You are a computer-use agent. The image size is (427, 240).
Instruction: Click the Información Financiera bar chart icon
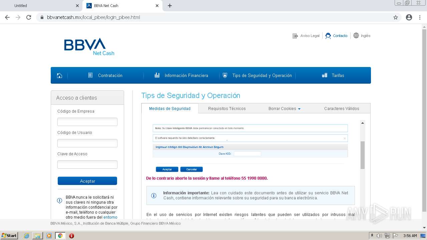click(157, 75)
